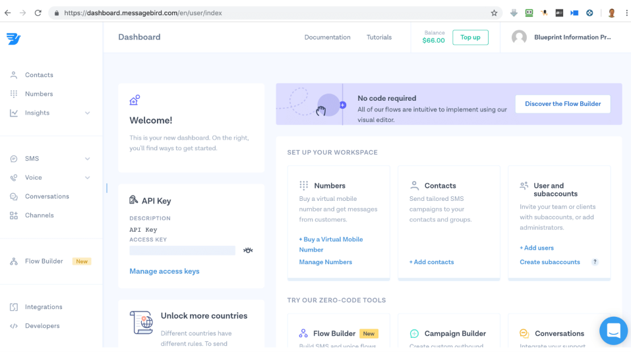Click the Campaign Builder card title
This screenshot has height=355, width=631.
[455, 333]
